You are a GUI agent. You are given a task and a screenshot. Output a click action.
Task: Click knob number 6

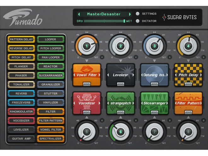(x=121, y=132)
